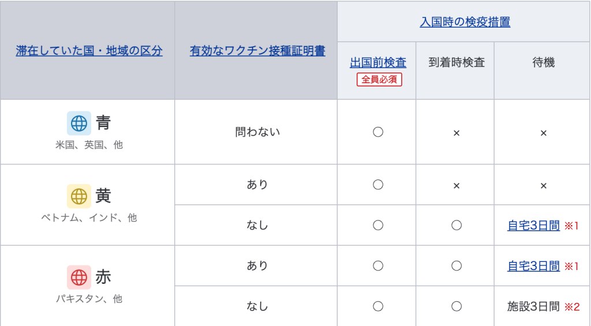Click the blue globe icon beside 青
This screenshot has width=591, height=326.
[78, 123]
